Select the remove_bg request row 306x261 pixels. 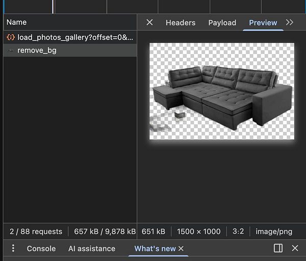[x=70, y=50]
